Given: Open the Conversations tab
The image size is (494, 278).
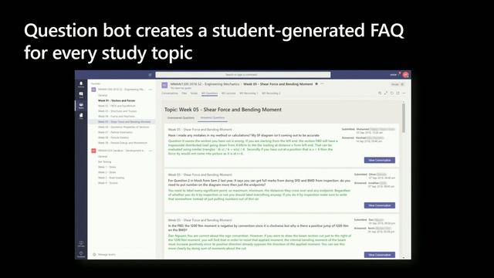Looking at the screenshot, I should click(170, 93).
